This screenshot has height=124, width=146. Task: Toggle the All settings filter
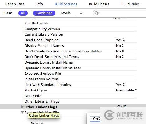click(x=23, y=13)
